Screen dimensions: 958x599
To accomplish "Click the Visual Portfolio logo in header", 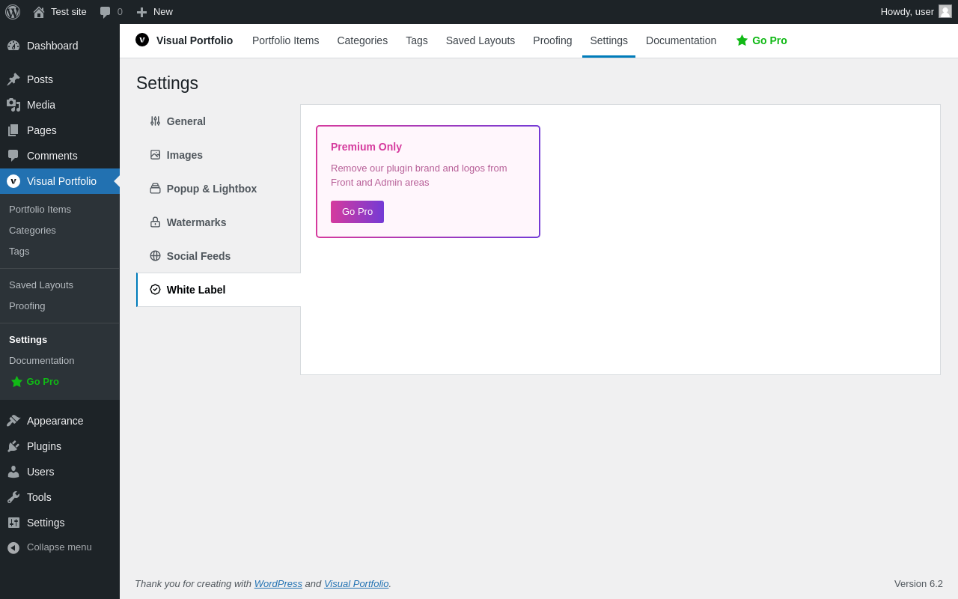I will [142, 40].
